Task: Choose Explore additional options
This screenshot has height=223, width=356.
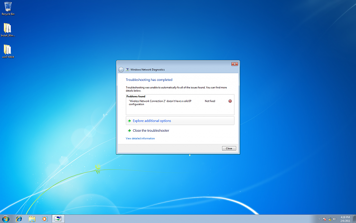Action: (180, 121)
